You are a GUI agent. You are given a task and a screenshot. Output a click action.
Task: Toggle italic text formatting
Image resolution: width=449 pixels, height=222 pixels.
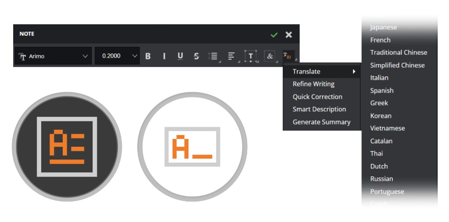164,56
